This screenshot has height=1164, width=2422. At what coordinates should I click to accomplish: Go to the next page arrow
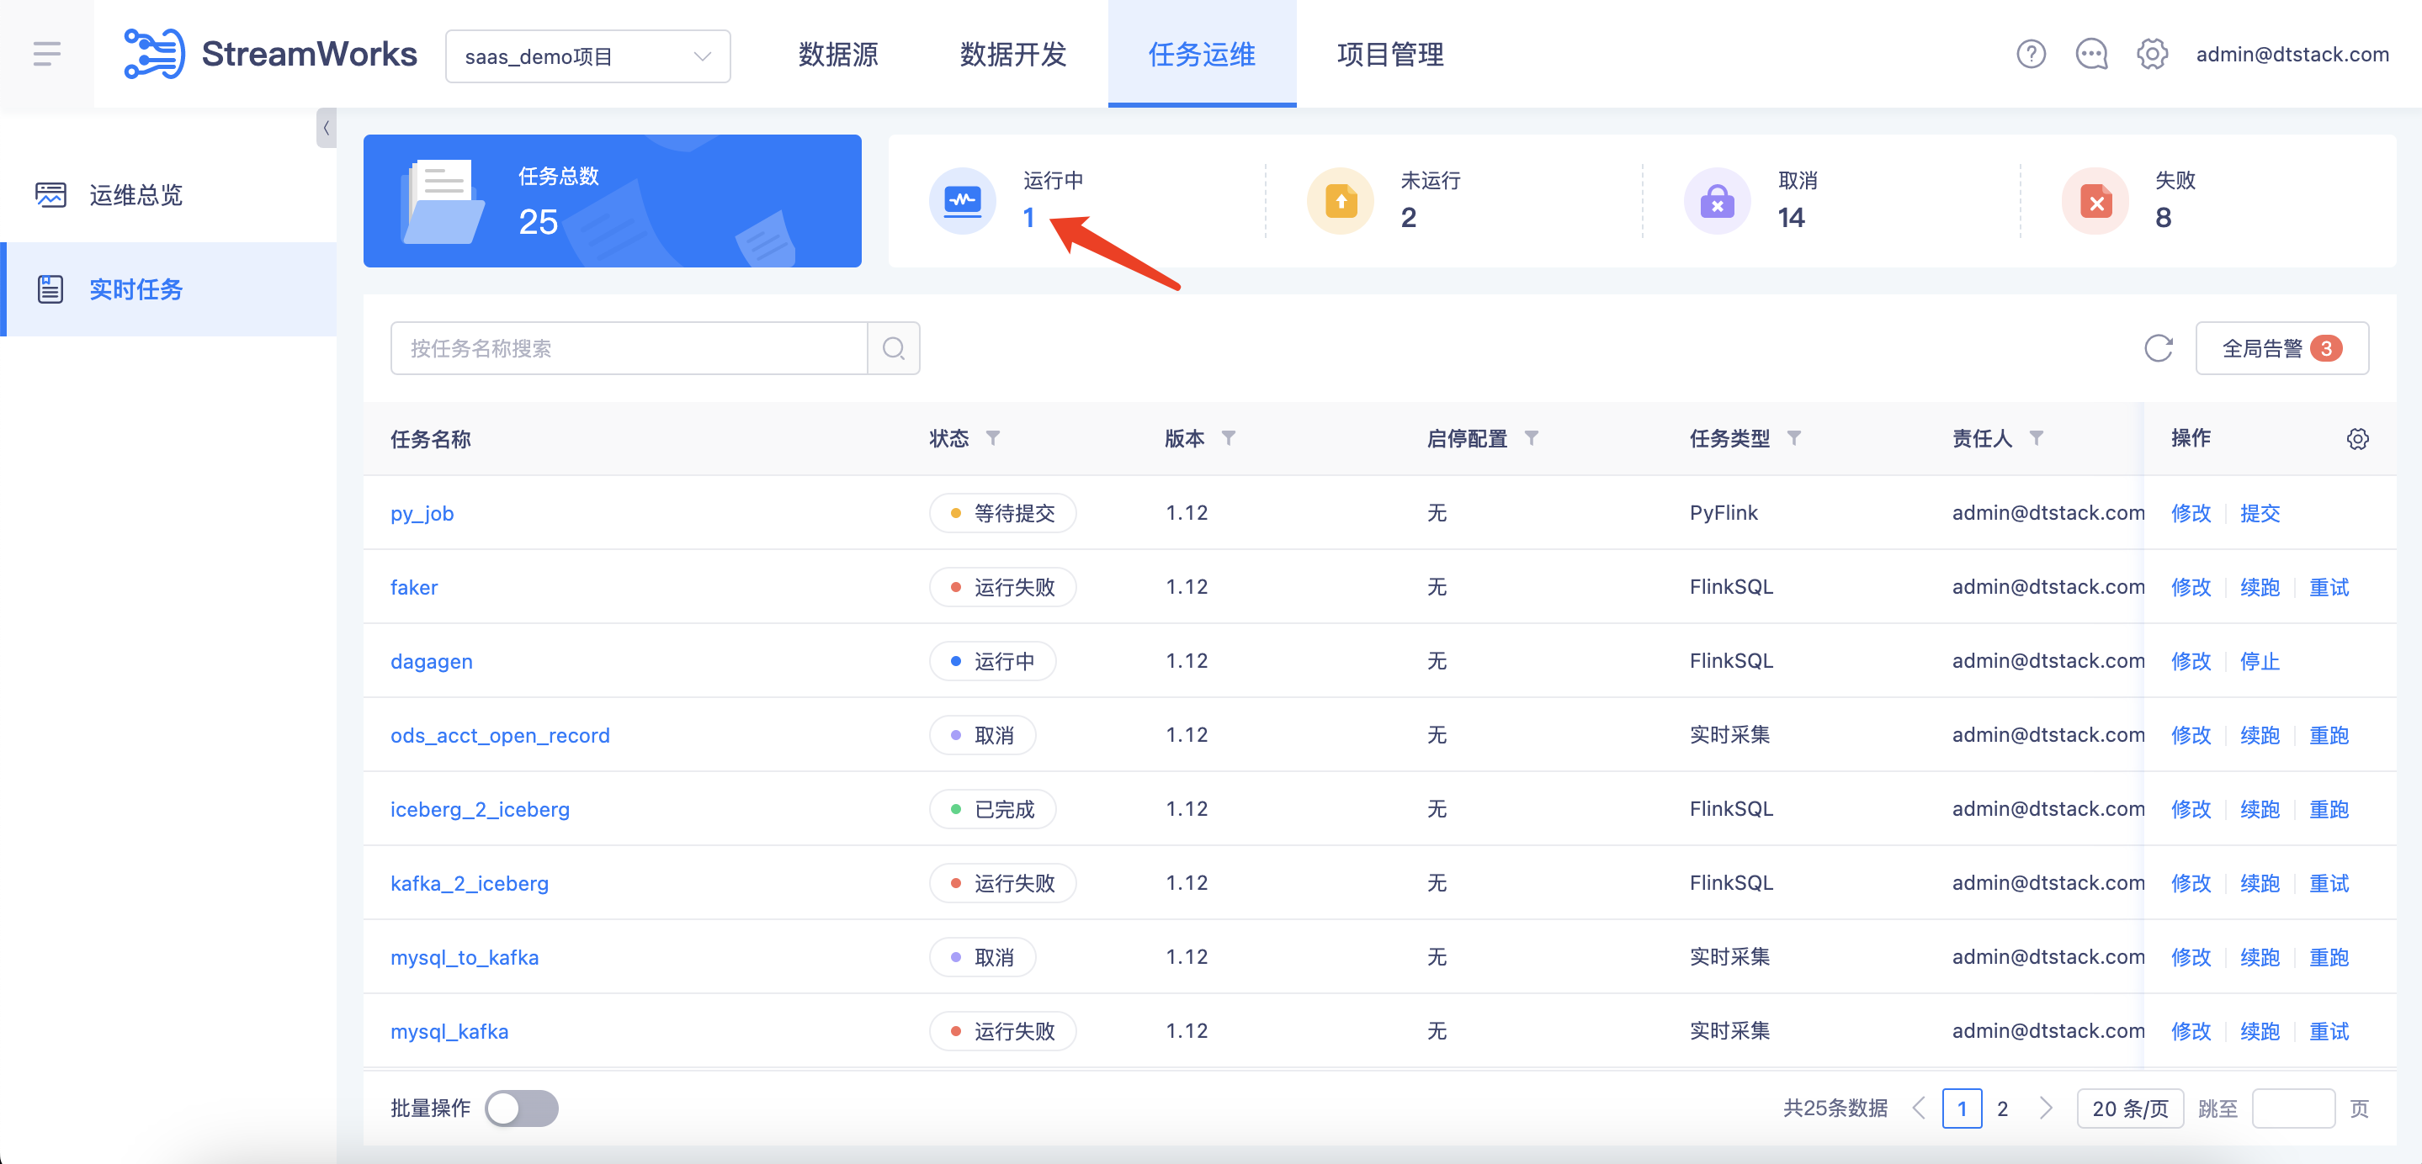click(2044, 1108)
